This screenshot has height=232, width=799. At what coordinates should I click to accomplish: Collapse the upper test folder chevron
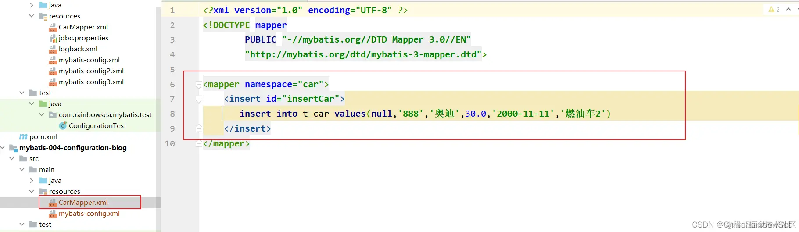point(22,93)
